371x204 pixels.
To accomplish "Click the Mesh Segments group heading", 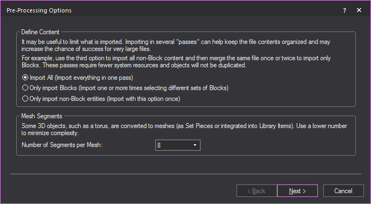I will [42, 116].
